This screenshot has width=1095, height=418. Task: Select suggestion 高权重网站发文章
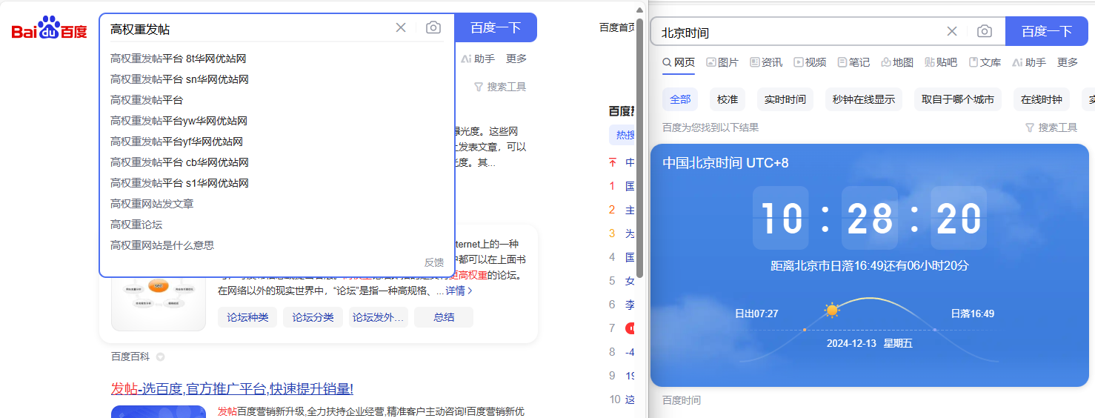click(152, 204)
